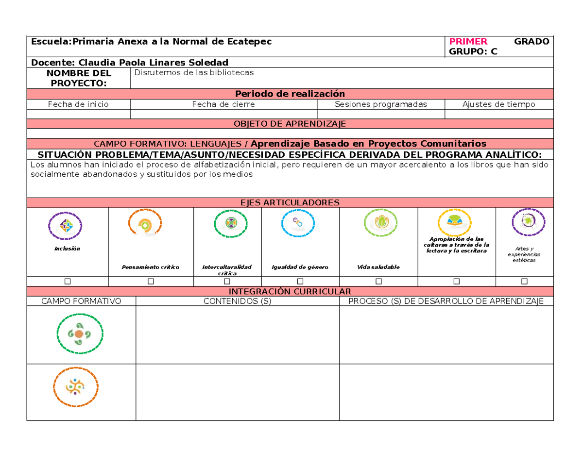Click the 'Interculturalidad crítica' caption
This screenshot has width=583, height=450.
click(x=227, y=270)
